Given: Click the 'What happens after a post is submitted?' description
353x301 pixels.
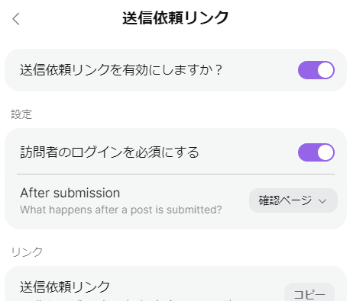Looking at the screenshot, I should click(121, 210).
